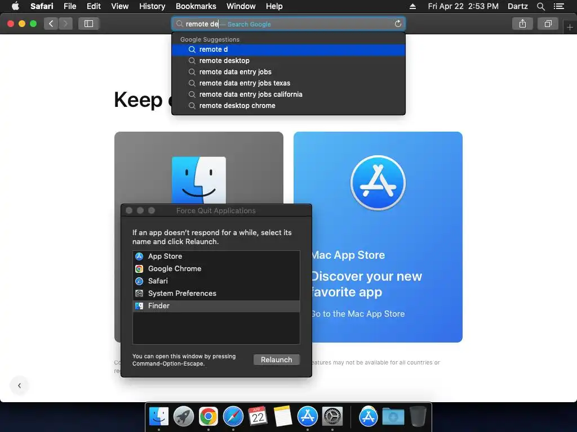Select Safari in Force Quit list
The height and width of the screenshot is (432, 577).
pos(216,281)
